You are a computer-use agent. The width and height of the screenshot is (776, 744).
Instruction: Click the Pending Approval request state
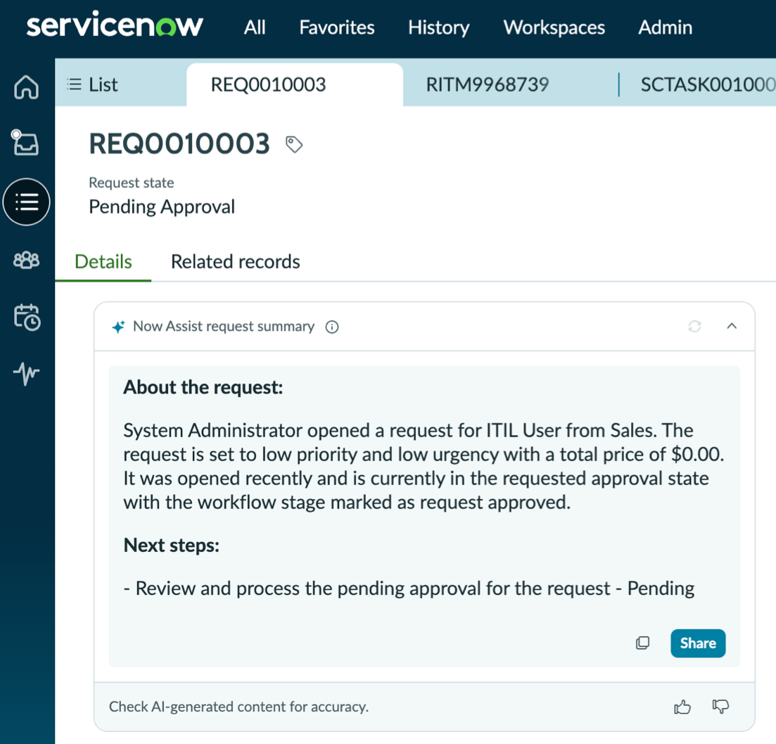[162, 207]
